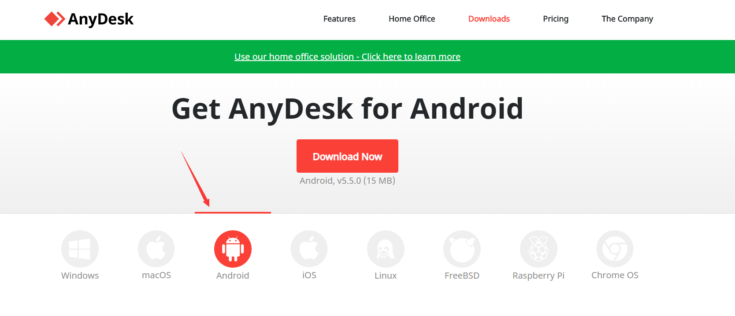The height and width of the screenshot is (316, 735).
Task: Navigate to the Pricing page
Action: (x=556, y=19)
